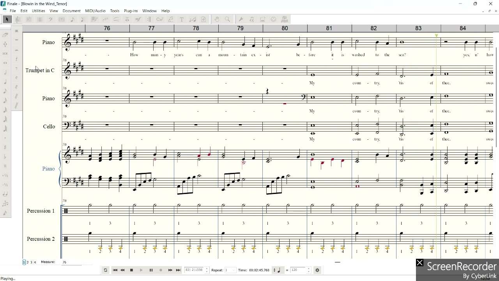499x281 pixels.
Task: Select the Smart Shape slur tool
Action: (117, 19)
